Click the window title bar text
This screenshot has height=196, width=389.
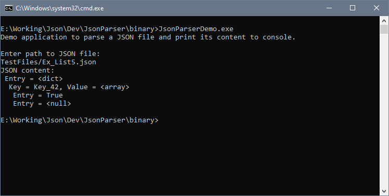(59, 8)
